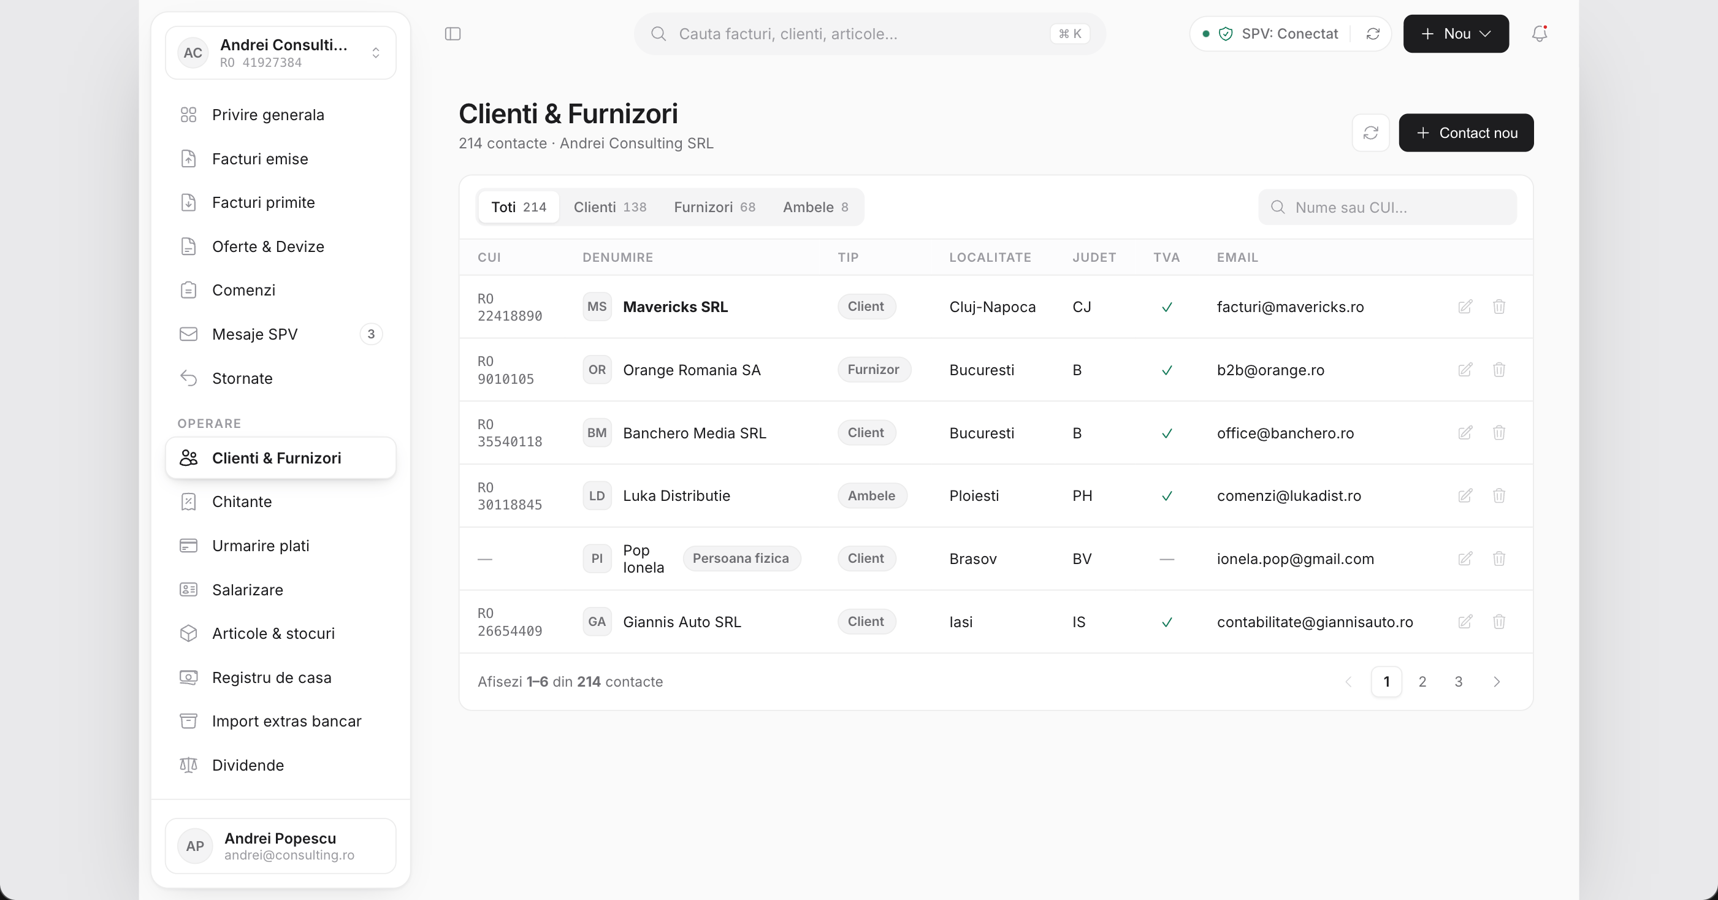The height and width of the screenshot is (900, 1718).
Task: Open Andrei Popescu user profile card
Action: click(281, 846)
